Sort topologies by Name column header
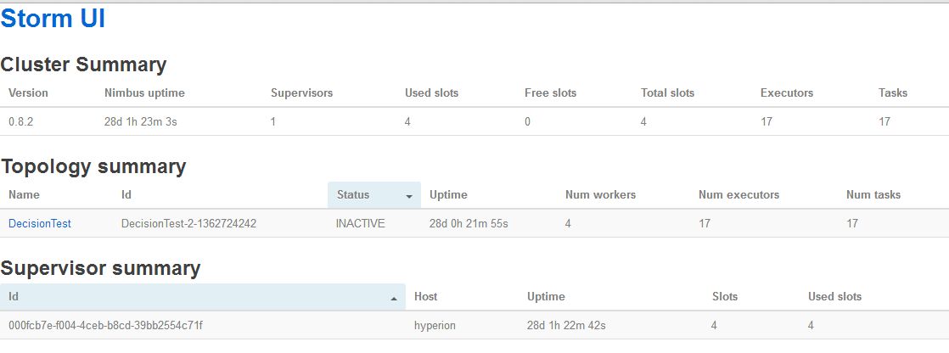949x353 pixels. click(x=25, y=195)
